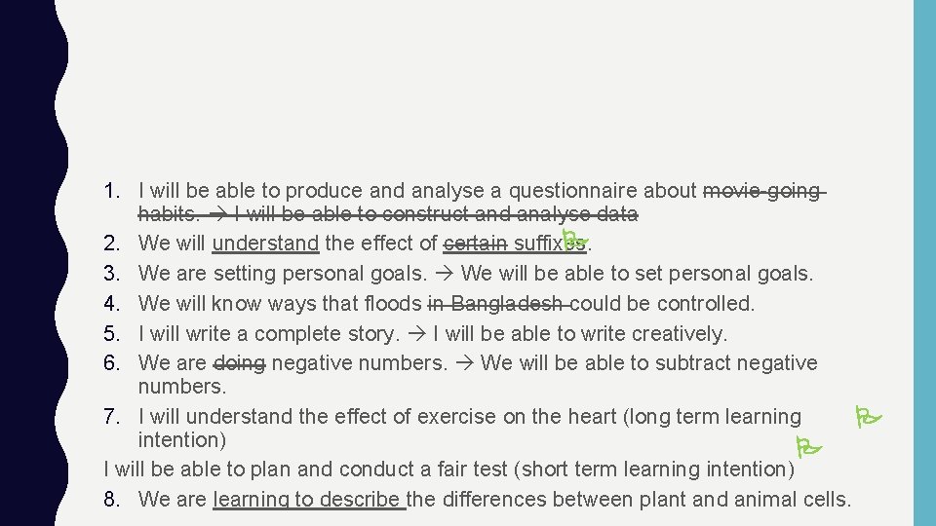This screenshot has width=936, height=526.
Task: Click the underlined phrase 'learning to describe'
Action: pyautogui.click(x=306, y=500)
